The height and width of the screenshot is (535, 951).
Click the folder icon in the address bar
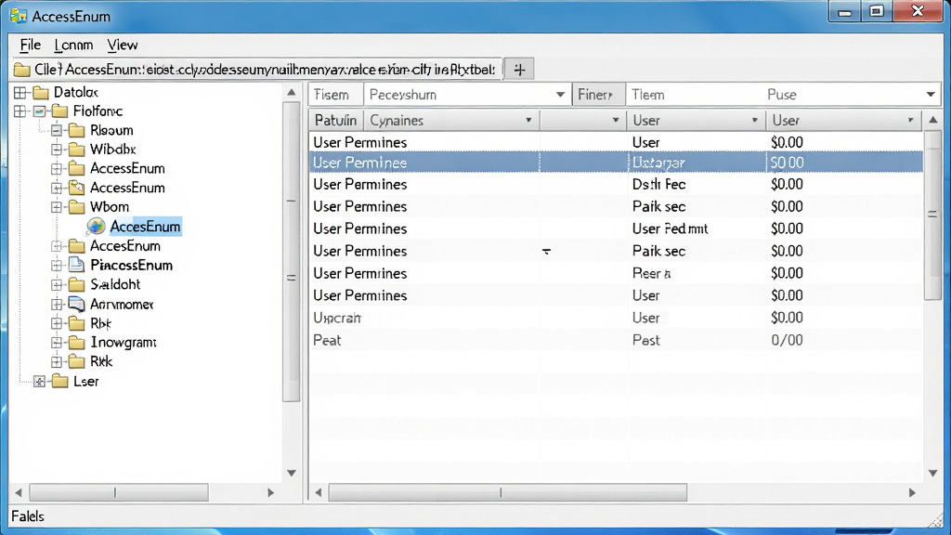coord(22,70)
